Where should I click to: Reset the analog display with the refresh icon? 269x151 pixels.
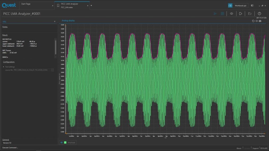pos(253,21)
